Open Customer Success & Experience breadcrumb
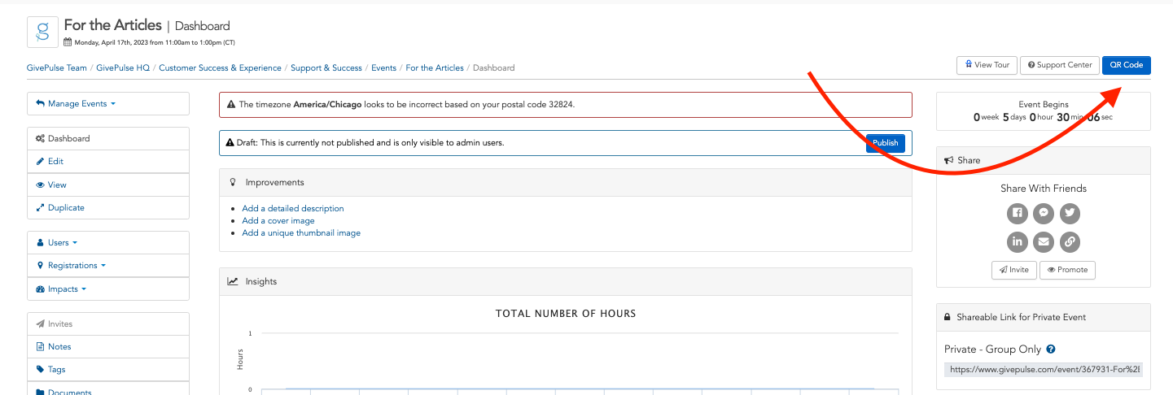Viewport: 1173px width, 395px height. (x=220, y=68)
